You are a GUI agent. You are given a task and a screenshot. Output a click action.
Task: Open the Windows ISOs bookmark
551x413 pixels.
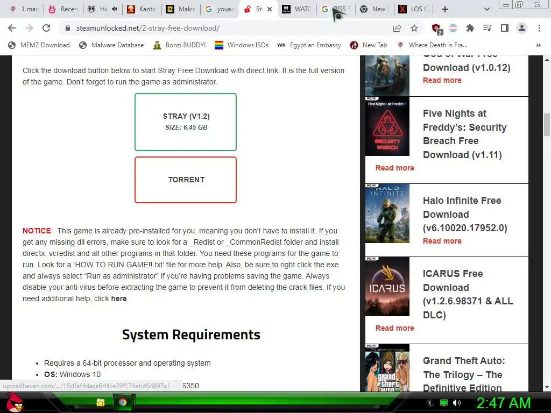point(242,45)
